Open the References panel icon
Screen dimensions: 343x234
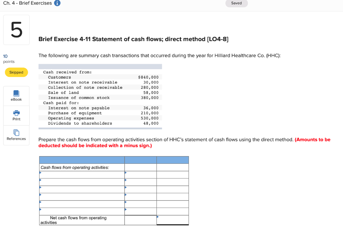point(16,135)
